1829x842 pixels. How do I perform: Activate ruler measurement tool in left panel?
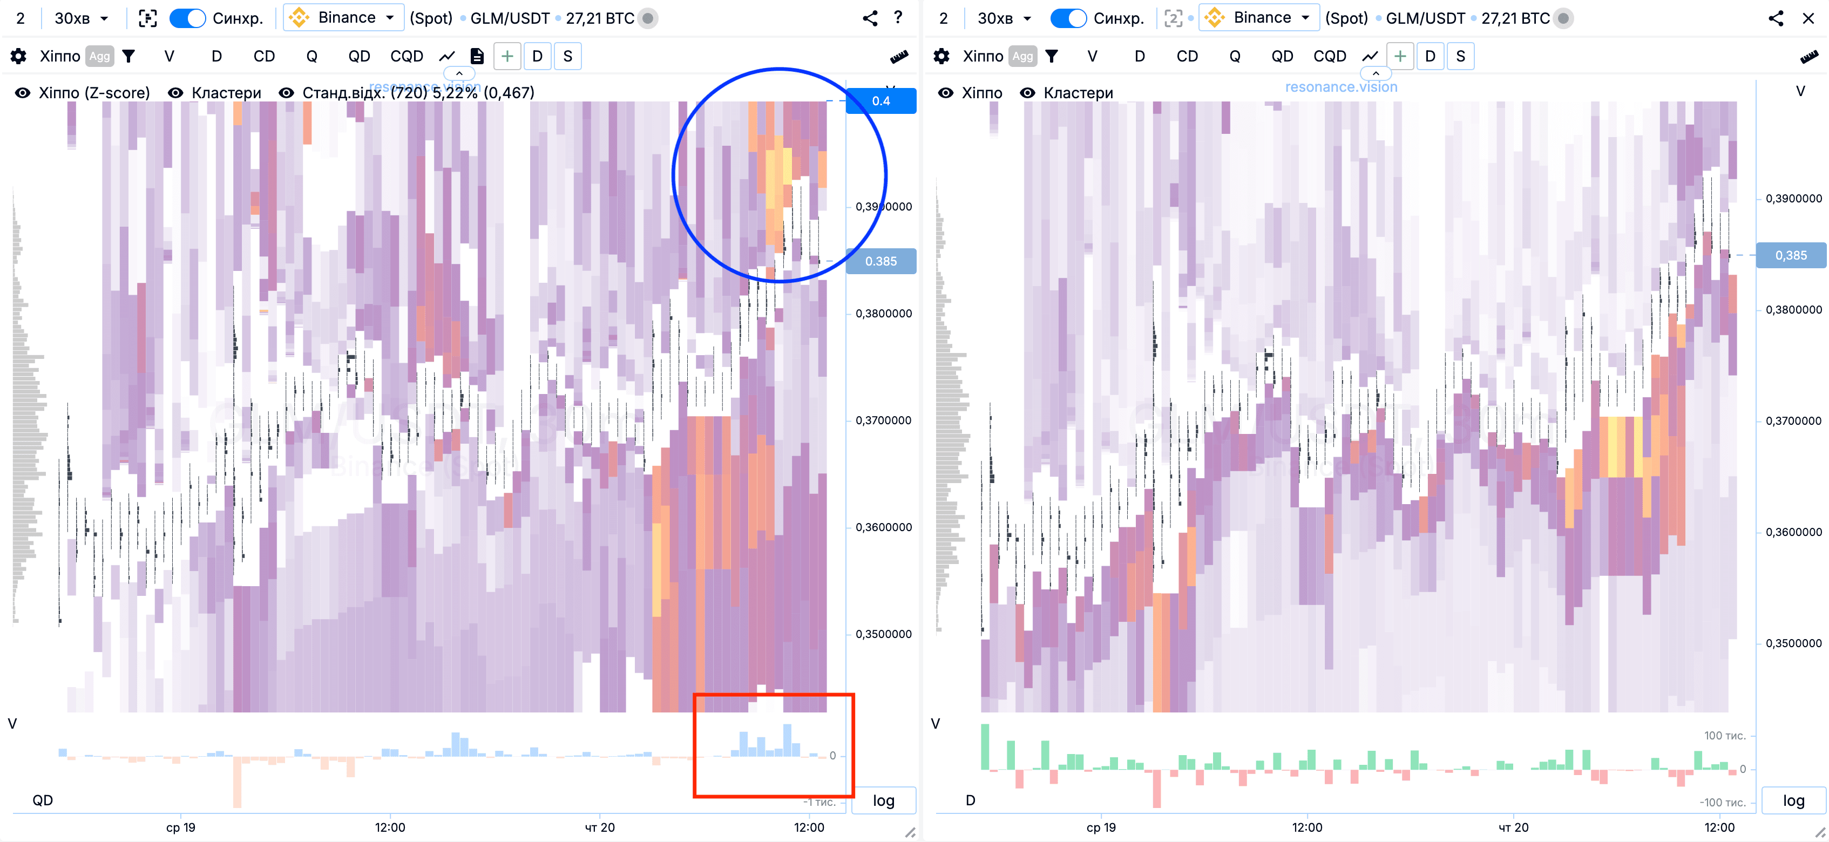(x=899, y=57)
